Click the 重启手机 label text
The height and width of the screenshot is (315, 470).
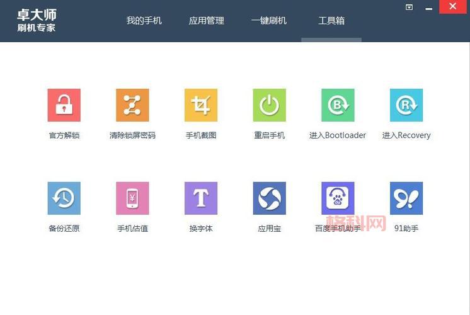269,135
